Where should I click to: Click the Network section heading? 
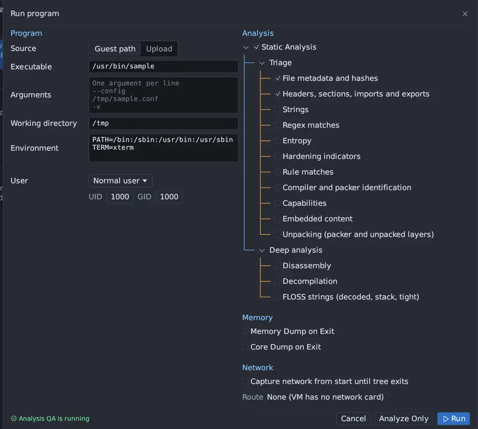click(257, 367)
